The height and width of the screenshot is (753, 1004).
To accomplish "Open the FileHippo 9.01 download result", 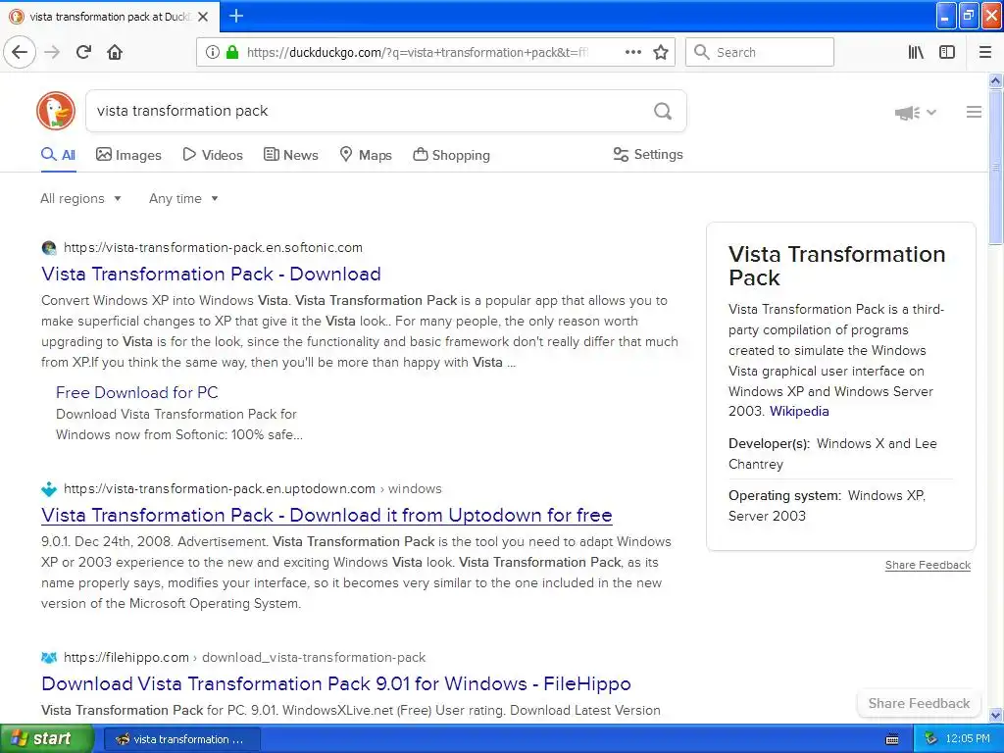I will pyautogui.click(x=336, y=683).
